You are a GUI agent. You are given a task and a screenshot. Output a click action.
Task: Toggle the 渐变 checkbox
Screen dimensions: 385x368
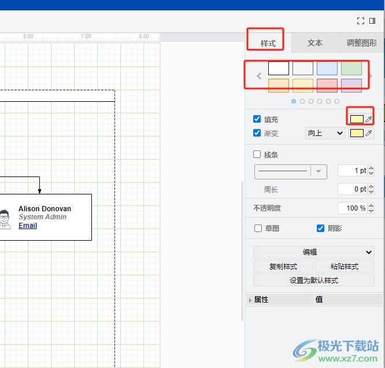click(257, 133)
